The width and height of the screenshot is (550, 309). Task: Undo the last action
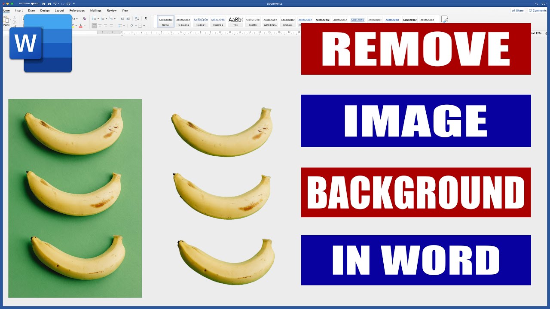click(55, 3)
